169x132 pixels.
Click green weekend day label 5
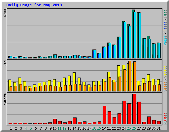pyautogui.click(x=31, y=128)
